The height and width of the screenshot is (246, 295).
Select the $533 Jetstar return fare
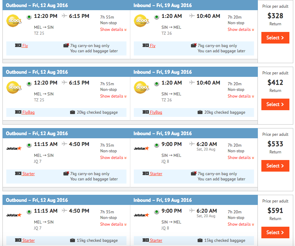tap(275, 166)
